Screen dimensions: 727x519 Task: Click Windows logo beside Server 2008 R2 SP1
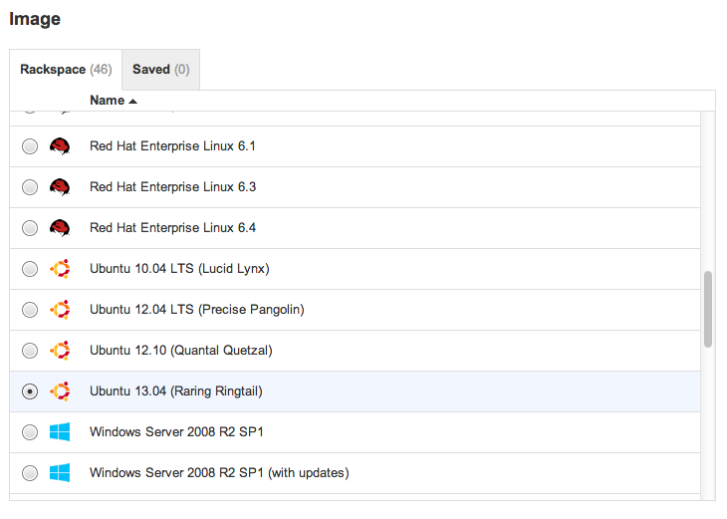tap(60, 432)
